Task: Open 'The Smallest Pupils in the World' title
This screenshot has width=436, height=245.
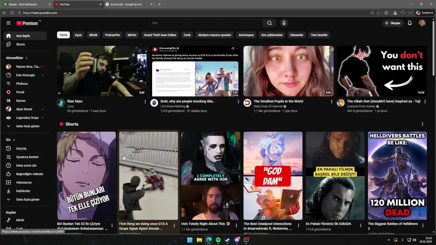Action: (278, 101)
